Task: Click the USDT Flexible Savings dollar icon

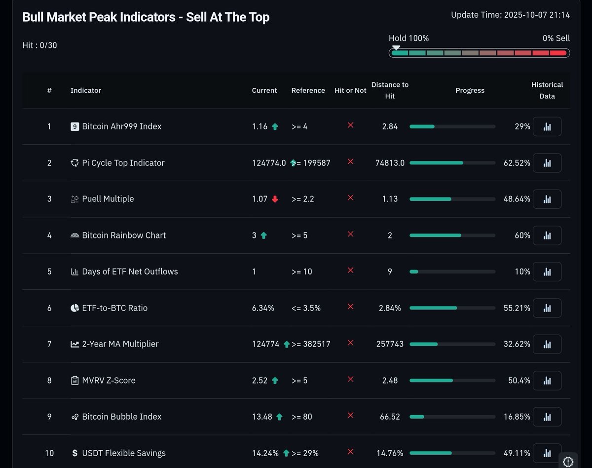Action: click(x=75, y=453)
